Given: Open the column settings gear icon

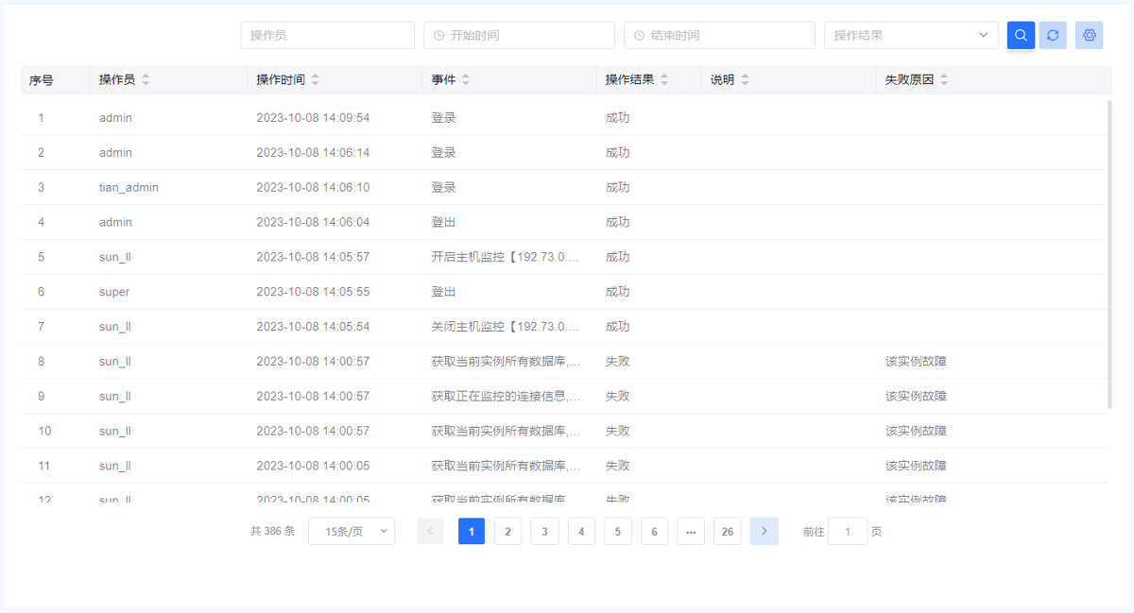Looking at the screenshot, I should [x=1089, y=36].
